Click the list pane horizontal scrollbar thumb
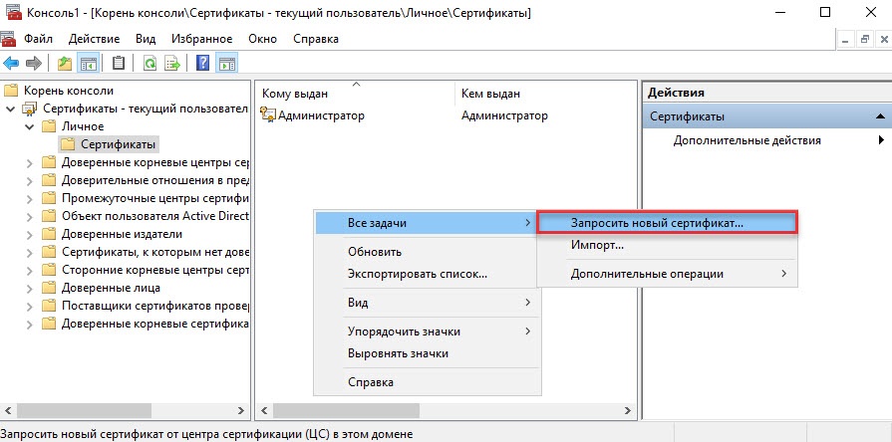 [346, 410]
